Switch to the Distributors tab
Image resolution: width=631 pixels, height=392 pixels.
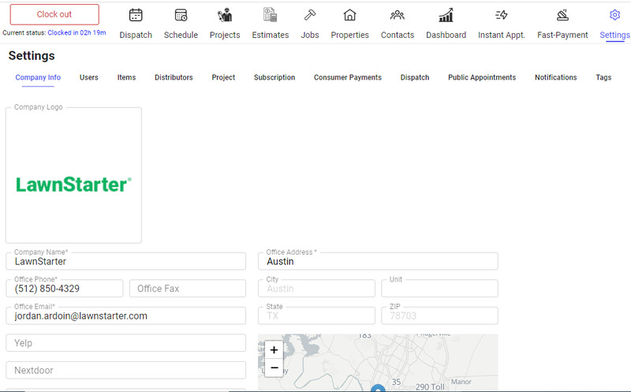tap(174, 77)
